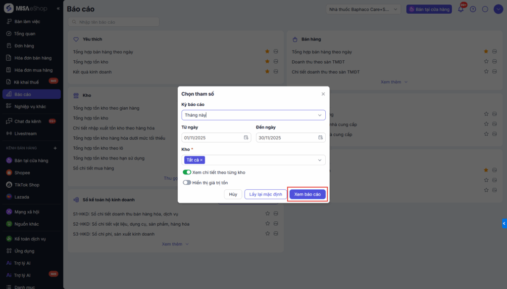Disable Xem chi tiết theo từng kho
The image size is (507, 289).
(x=187, y=172)
